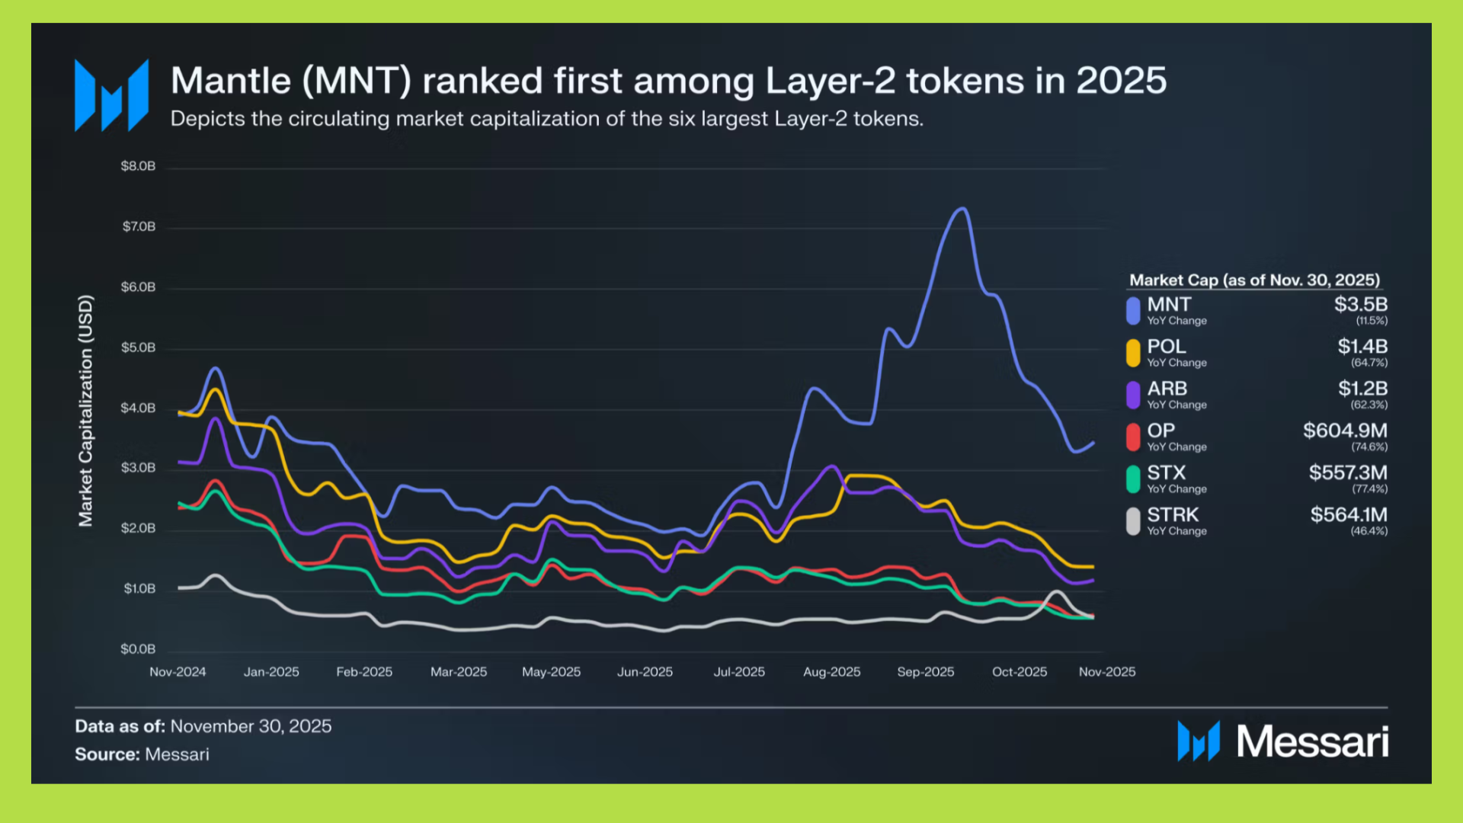Image resolution: width=1463 pixels, height=823 pixels.
Task: Click the STX green legend color swatch
Action: coord(1133,479)
